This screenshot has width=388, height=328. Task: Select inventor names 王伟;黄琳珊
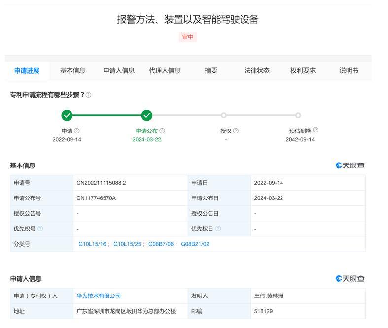[x=269, y=296]
